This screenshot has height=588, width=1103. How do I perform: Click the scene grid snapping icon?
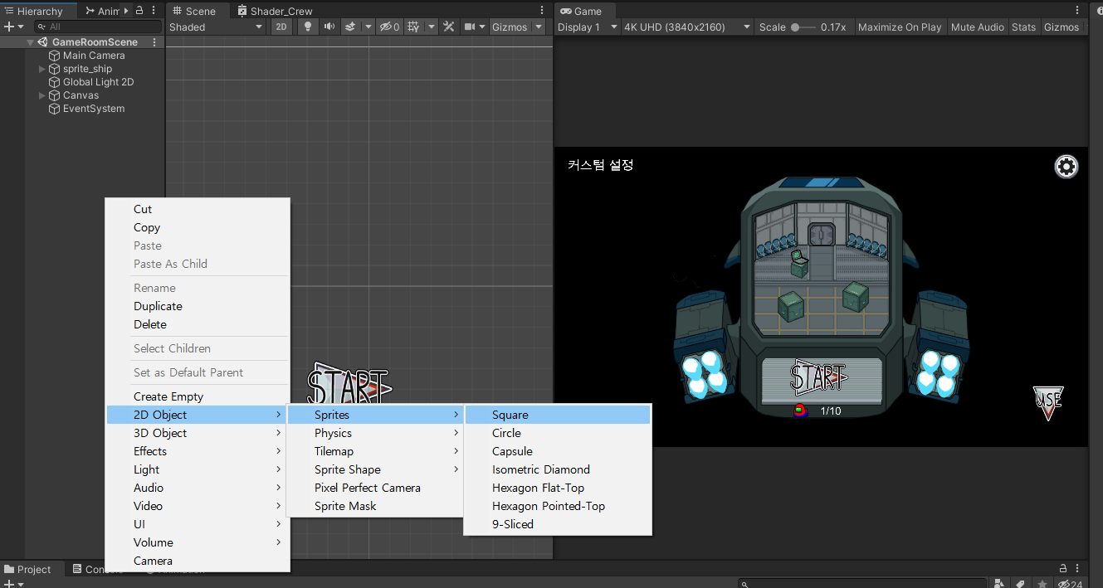pos(413,27)
